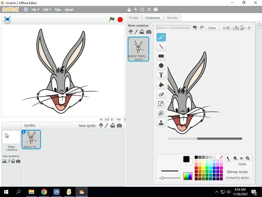Paint a new sprite
262x197 pixels.
pos(106,125)
